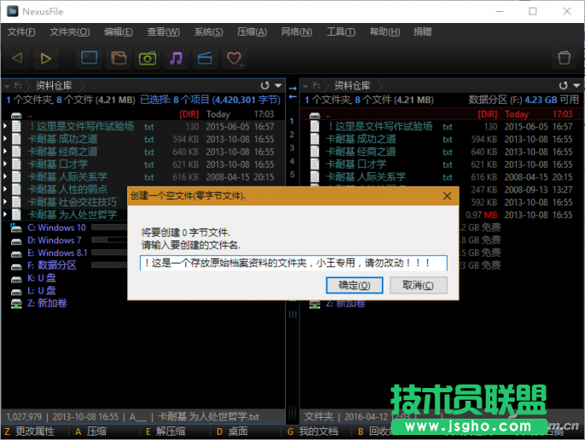The height and width of the screenshot is (440, 585).
Task: Select the C: Windows 10 drive
Action: 56,228
